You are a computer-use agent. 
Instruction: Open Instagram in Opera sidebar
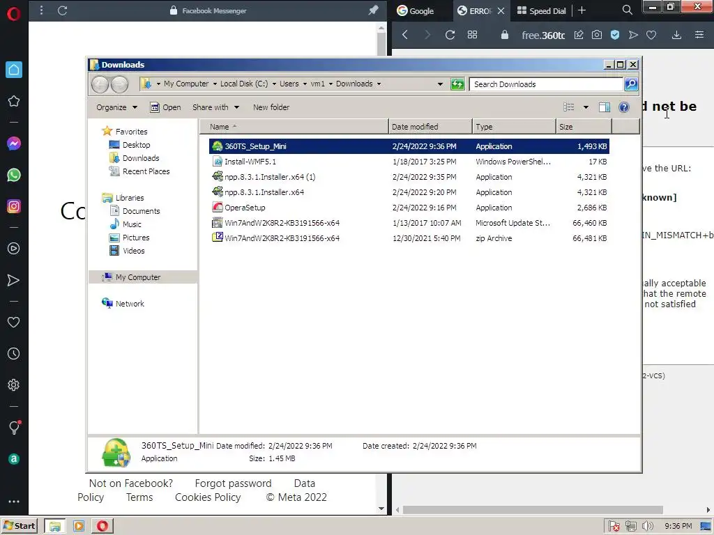14,206
